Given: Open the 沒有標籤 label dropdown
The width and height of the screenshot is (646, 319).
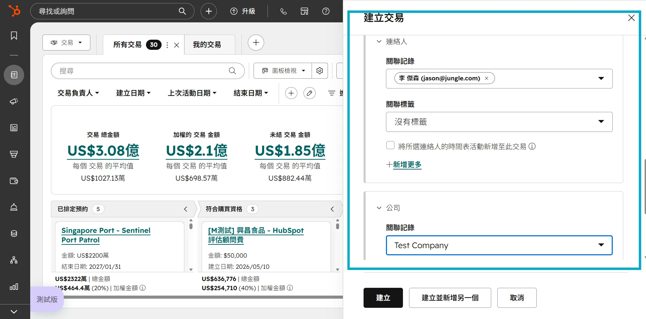Looking at the screenshot, I should click(x=499, y=122).
